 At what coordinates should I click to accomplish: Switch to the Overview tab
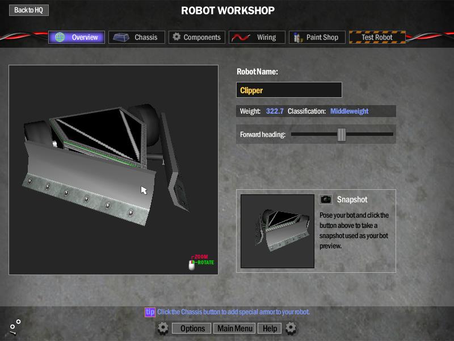[x=77, y=37]
